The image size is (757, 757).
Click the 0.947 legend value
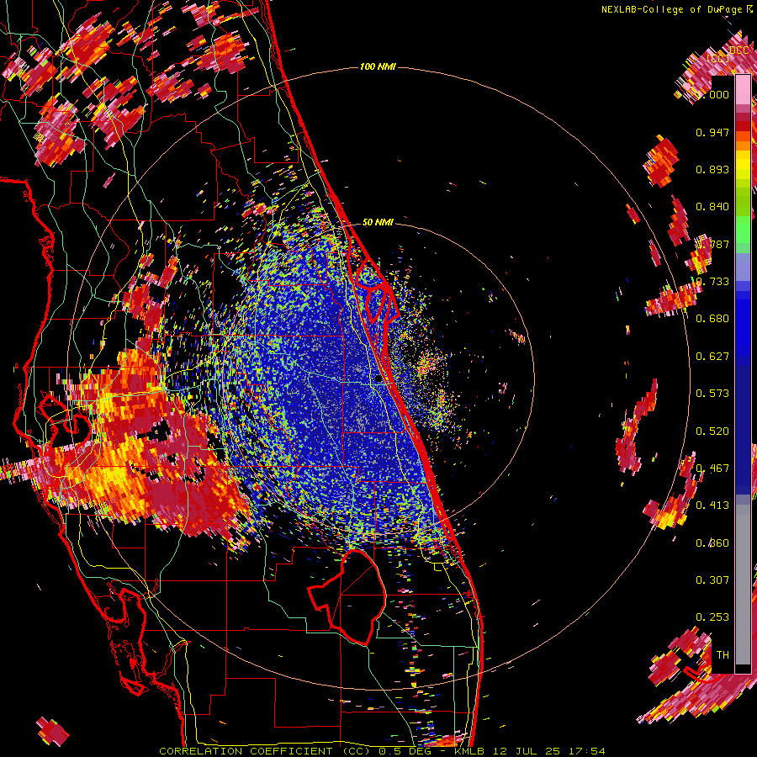click(712, 132)
